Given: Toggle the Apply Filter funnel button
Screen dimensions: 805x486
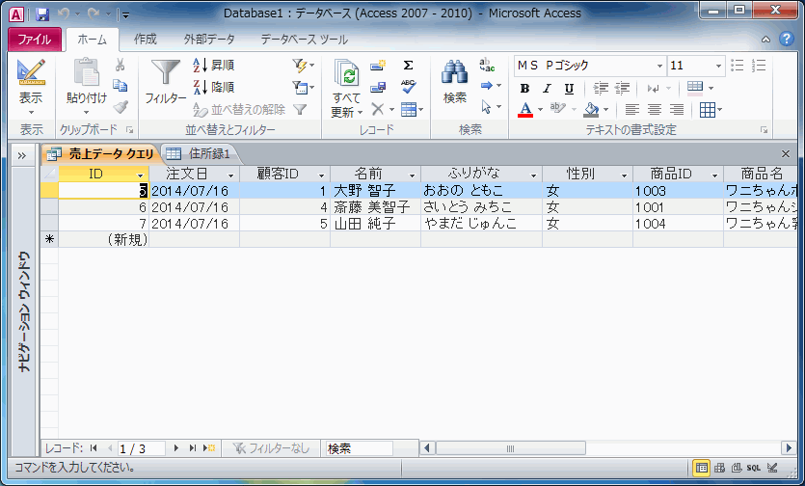Looking at the screenshot, I should point(300,109).
